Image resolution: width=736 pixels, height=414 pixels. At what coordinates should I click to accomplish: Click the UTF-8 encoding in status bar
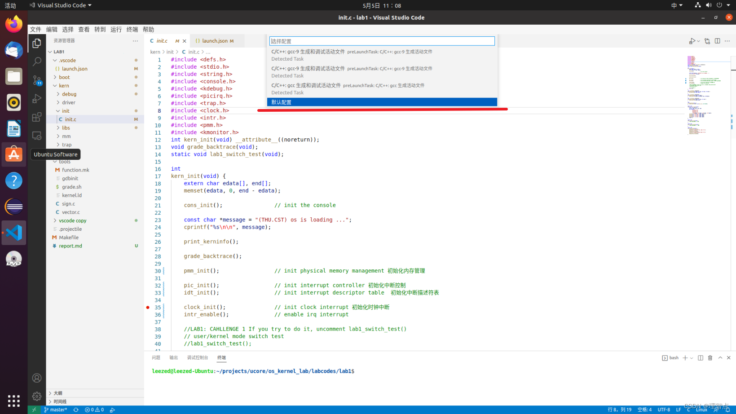pos(664,410)
